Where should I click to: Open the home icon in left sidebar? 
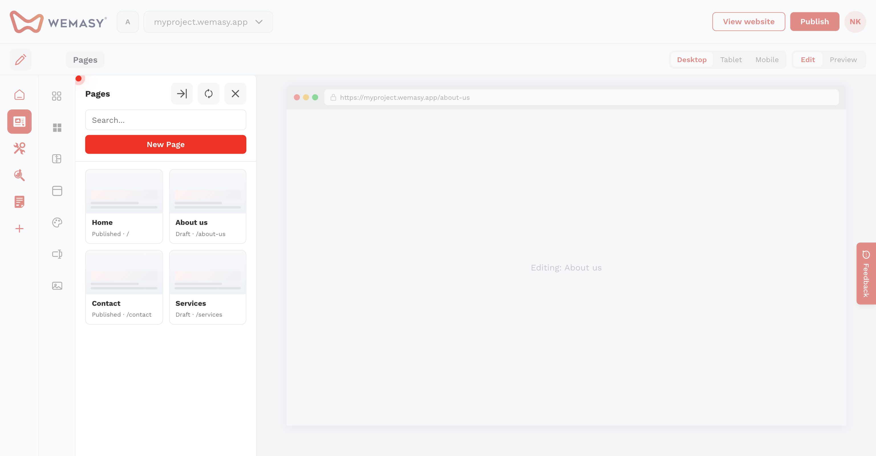pyautogui.click(x=19, y=95)
